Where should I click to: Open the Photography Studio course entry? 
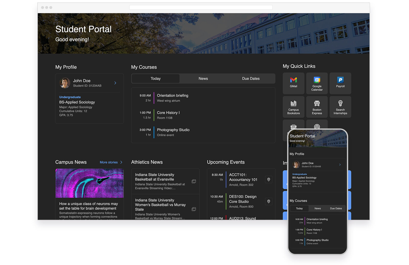(203, 132)
